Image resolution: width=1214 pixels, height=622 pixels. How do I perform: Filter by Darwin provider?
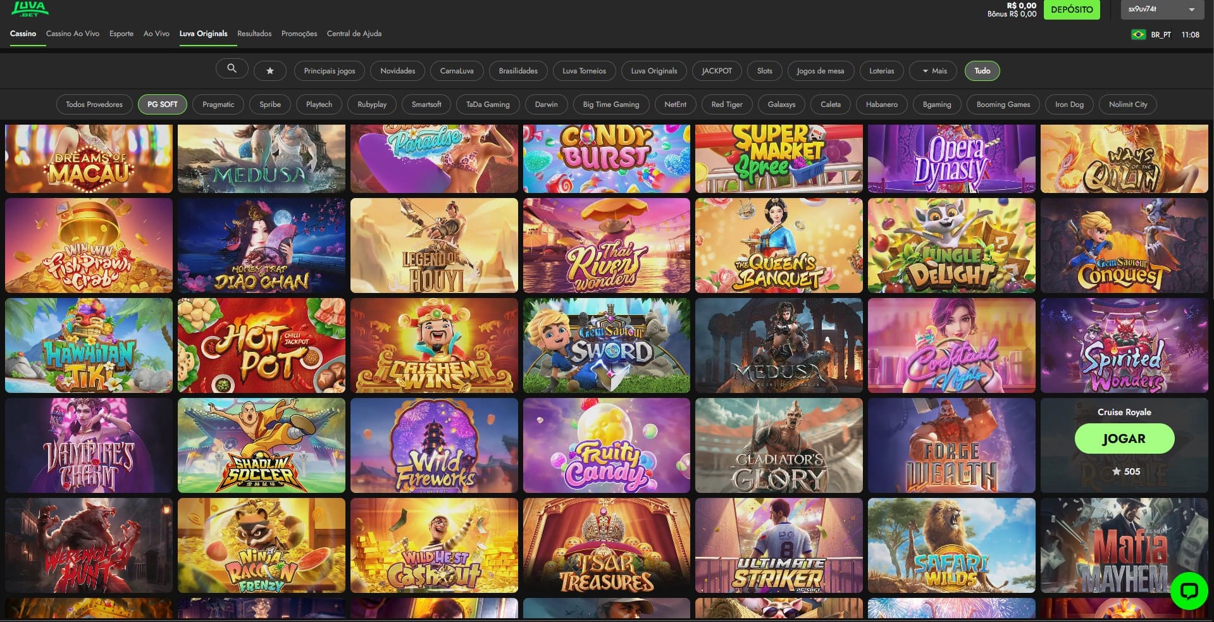point(546,104)
